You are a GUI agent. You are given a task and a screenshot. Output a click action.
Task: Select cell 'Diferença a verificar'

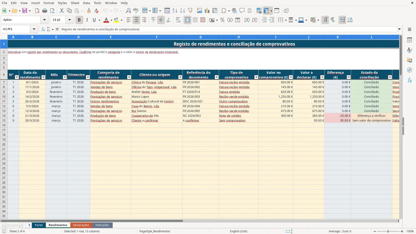[372, 116]
